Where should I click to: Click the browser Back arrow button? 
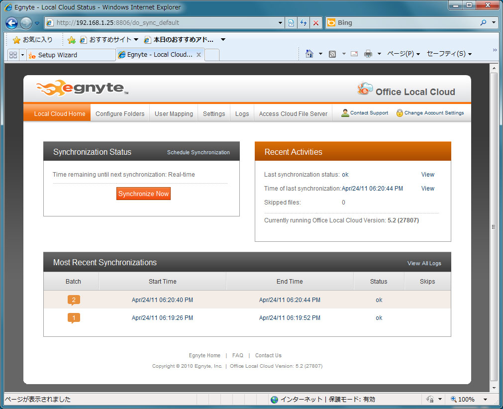click(x=12, y=23)
